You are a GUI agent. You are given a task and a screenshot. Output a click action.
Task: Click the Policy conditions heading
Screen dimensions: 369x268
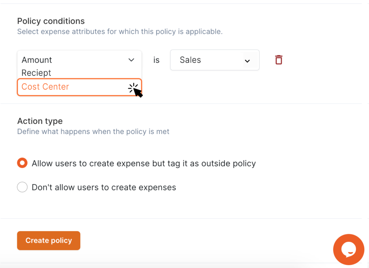pyautogui.click(x=51, y=21)
